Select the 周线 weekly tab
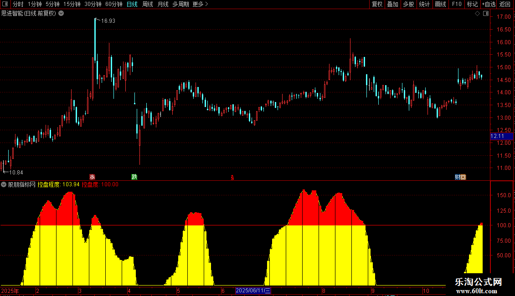 pos(148,4)
